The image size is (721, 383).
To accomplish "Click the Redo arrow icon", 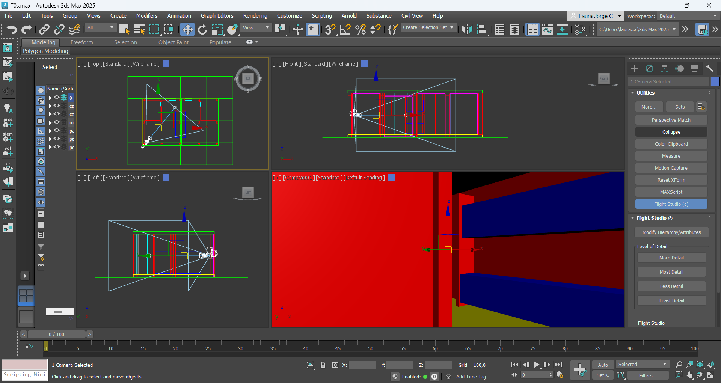I will point(27,29).
